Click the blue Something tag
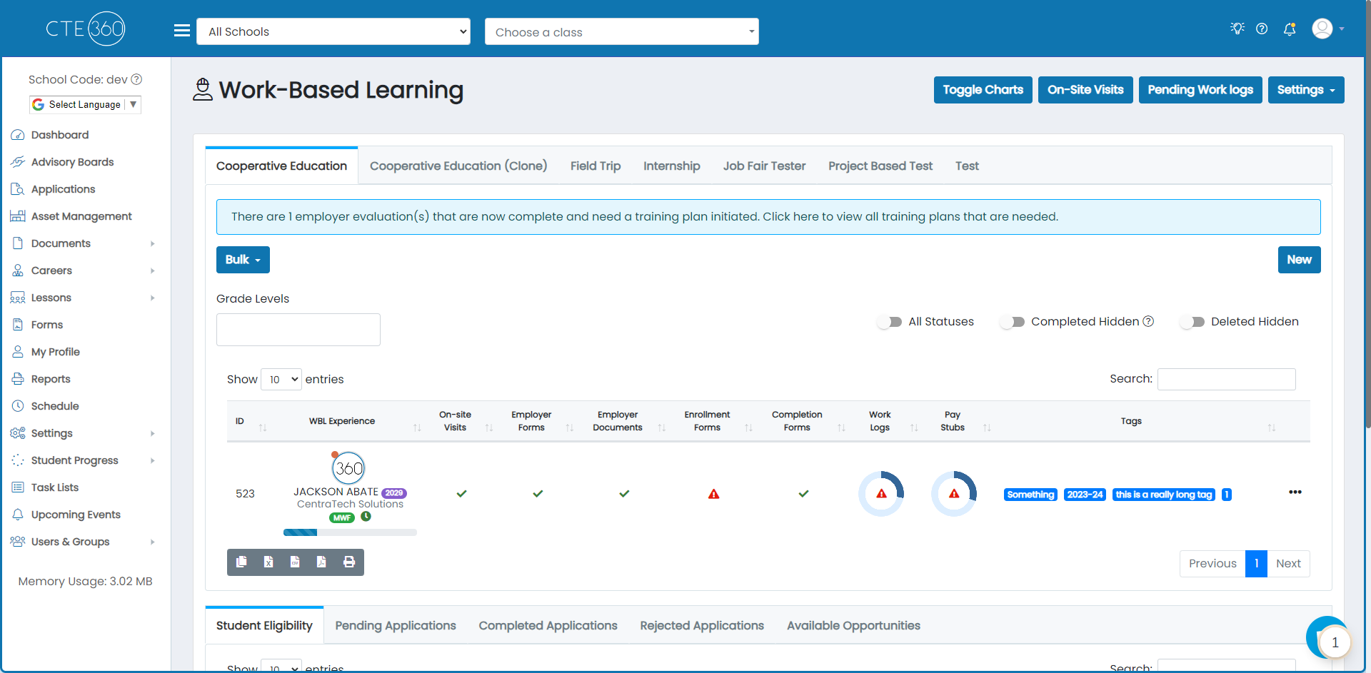 (x=1030, y=495)
